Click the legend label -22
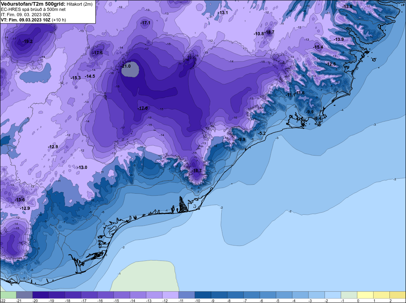The height and width of the screenshot is (303, 406). (x=2, y=301)
